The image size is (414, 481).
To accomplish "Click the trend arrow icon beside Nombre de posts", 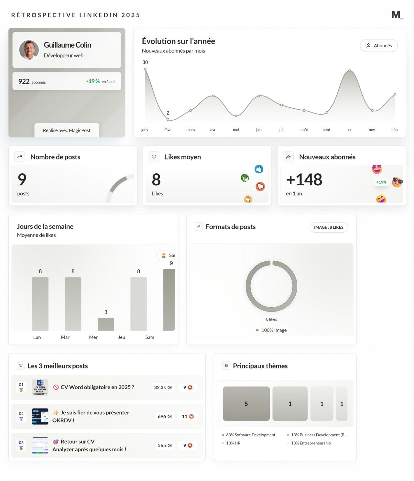I will click(20, 157).
